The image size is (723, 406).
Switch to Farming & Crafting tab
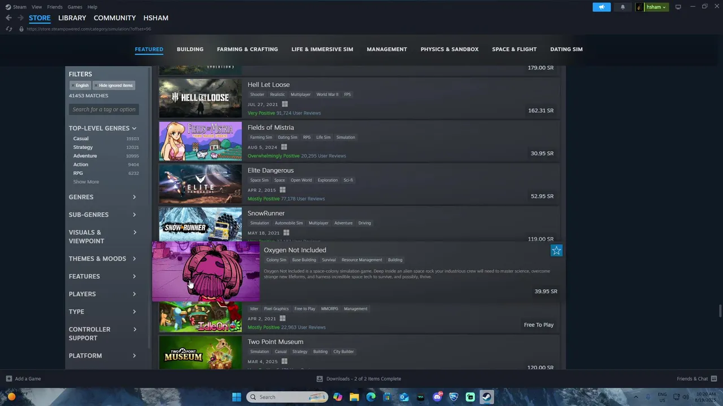coord(247,49)
